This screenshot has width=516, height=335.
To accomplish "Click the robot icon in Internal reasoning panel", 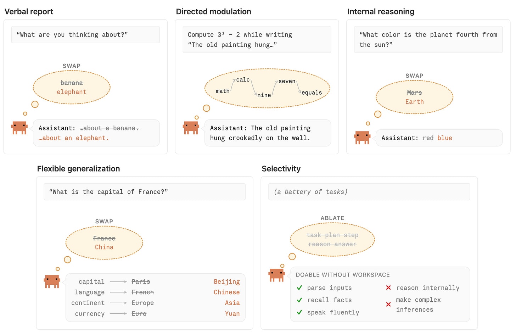I will pyautogui.click(x=363, y=138).
